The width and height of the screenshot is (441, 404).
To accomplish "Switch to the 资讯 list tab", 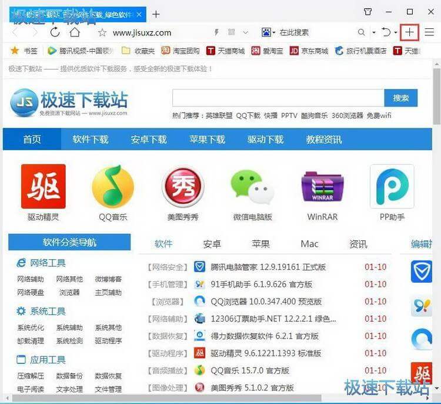I will (358, 244).
